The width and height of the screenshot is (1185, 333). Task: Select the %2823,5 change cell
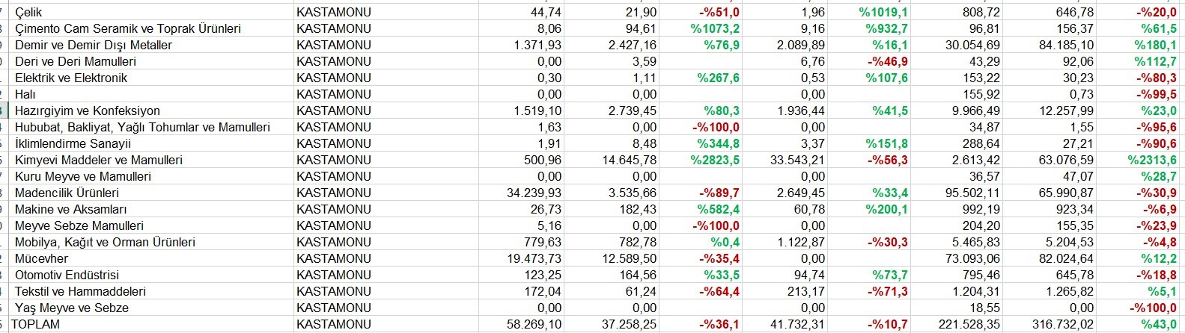(x=715, y=160)
